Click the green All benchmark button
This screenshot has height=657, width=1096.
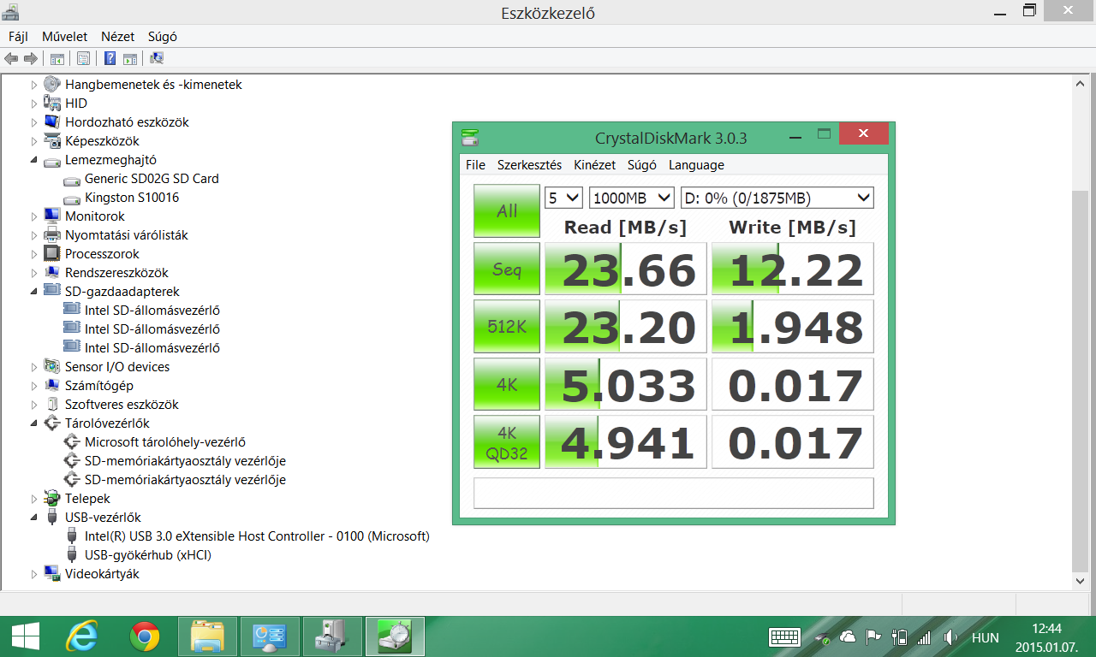pos(507,211)
